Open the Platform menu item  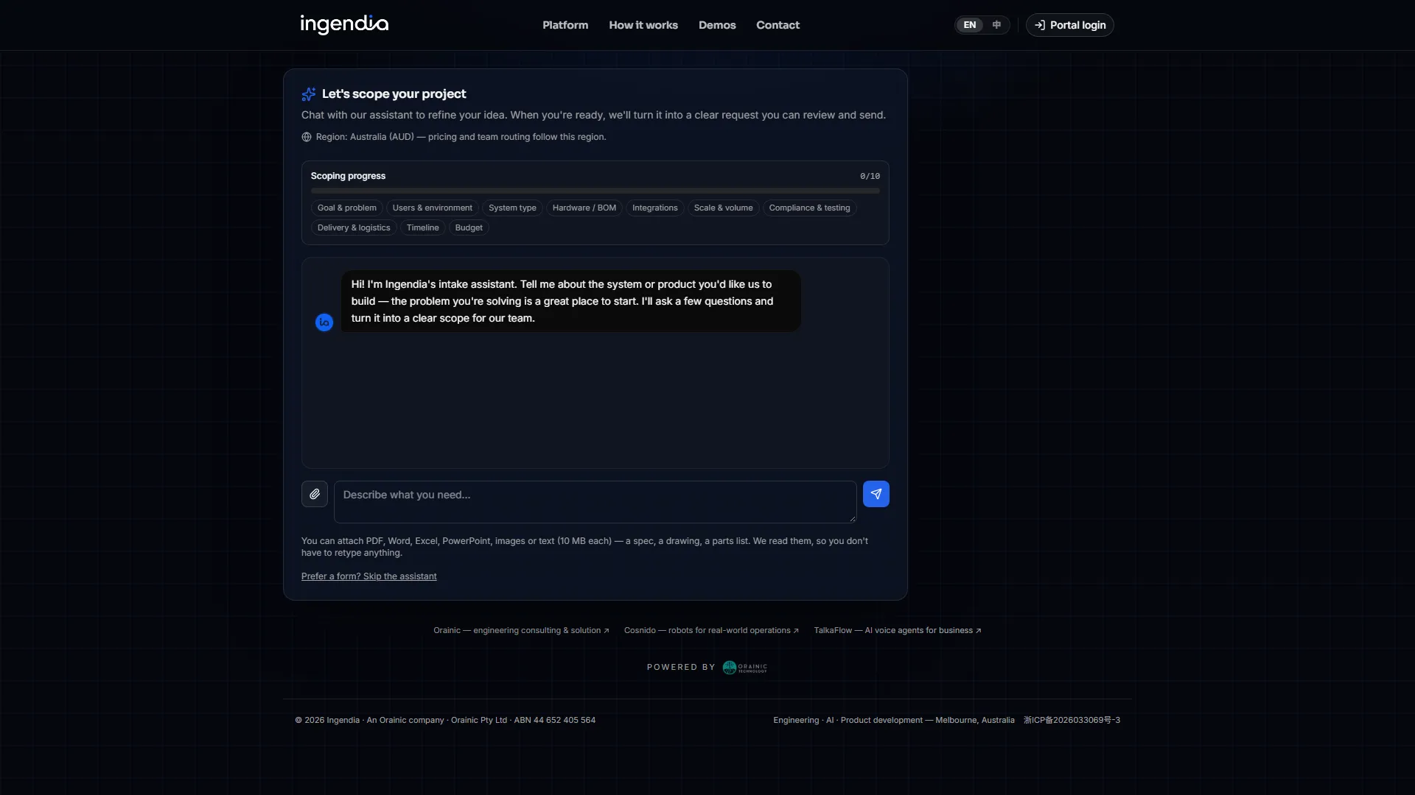(565, 25)
